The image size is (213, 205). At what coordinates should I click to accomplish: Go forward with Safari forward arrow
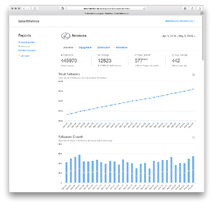(x=28, y=9)
